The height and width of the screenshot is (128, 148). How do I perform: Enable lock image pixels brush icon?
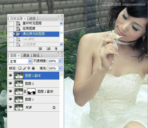24,68
